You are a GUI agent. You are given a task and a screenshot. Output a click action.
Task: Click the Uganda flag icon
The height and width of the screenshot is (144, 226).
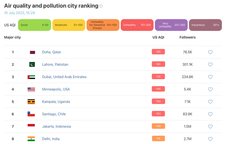coord(31,102)
